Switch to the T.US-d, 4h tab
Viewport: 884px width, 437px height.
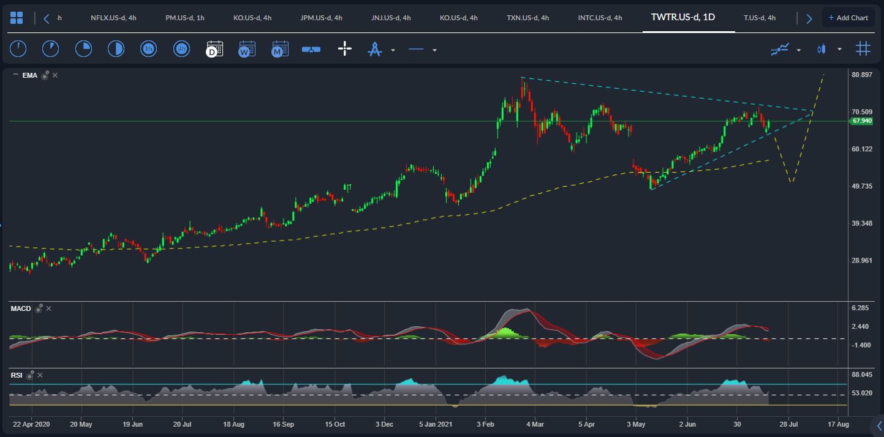click(760, 18)
